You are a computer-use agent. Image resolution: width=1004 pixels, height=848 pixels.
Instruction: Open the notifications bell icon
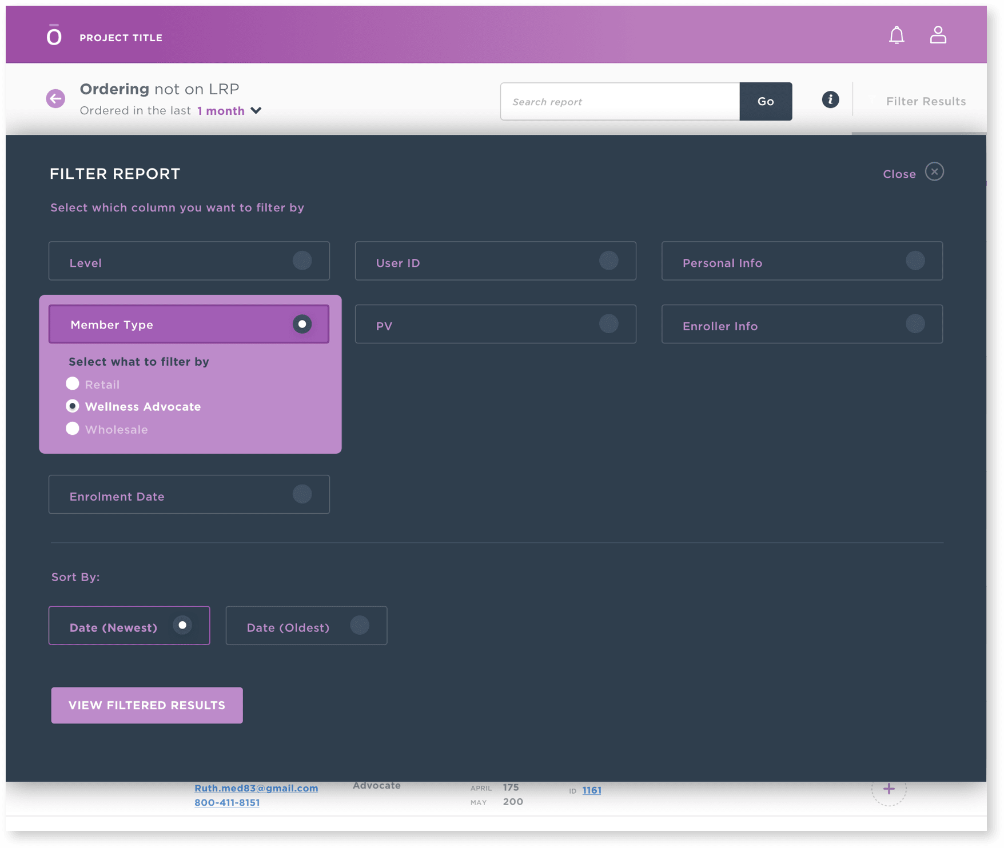(896, 35)
